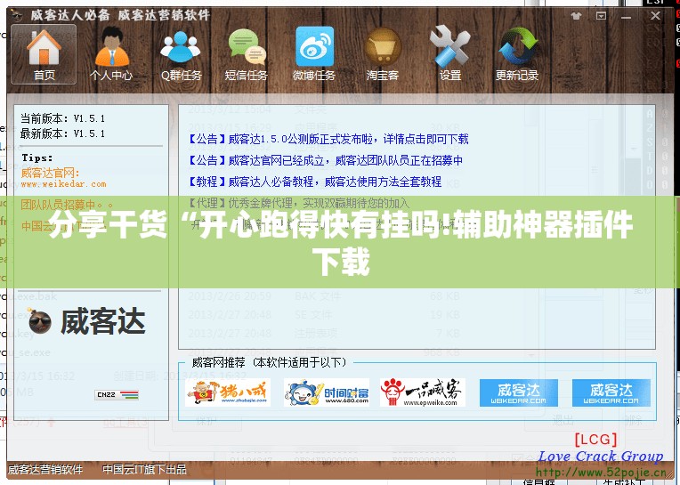680x485 pixels.
Task: Click the skin shirt icon in title bar
Action: point(576,16)
